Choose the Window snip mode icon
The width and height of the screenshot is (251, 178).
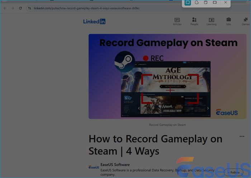206,3
